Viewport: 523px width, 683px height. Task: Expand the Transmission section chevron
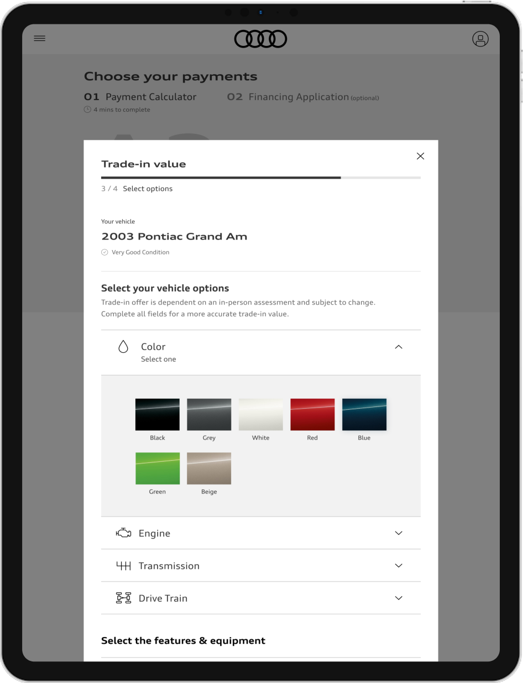point(399,566)
